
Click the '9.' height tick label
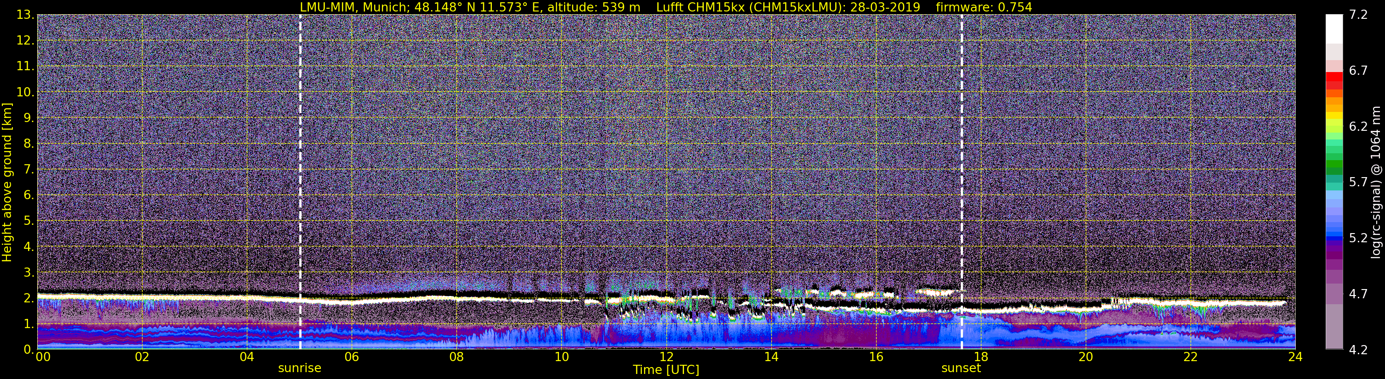pyautogui.click(x=28, y=118)
